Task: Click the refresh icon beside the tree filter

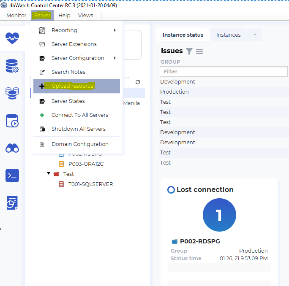Action: tap(138, 82)
